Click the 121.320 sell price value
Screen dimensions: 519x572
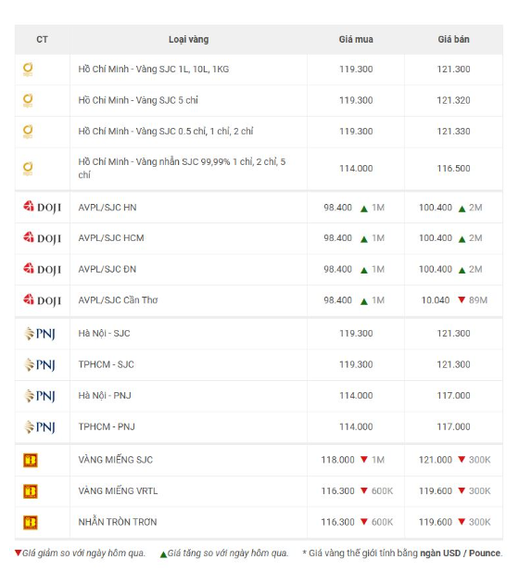point(454,100)
